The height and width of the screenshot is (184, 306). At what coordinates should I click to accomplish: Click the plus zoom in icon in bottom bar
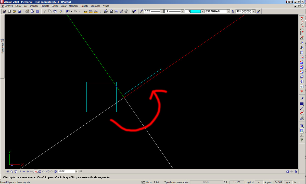[28, 172]
